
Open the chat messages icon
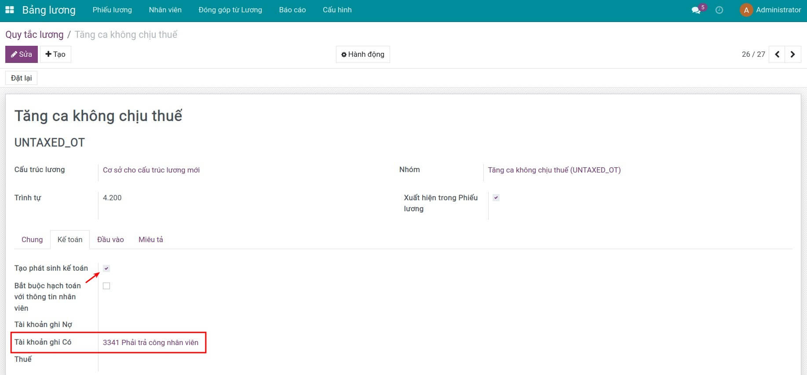tap(696, 10)
